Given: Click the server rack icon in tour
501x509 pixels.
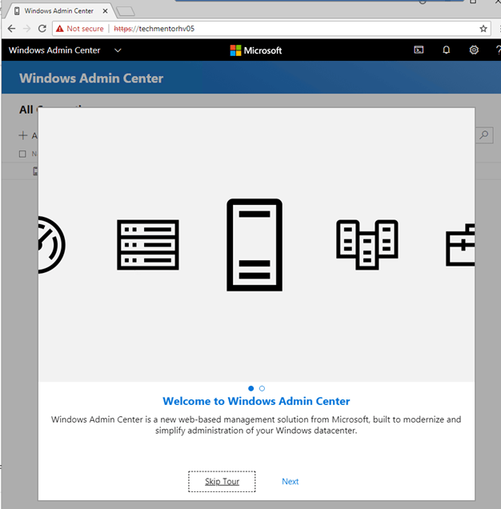Looking at the screenshot, I should (148, 245).
